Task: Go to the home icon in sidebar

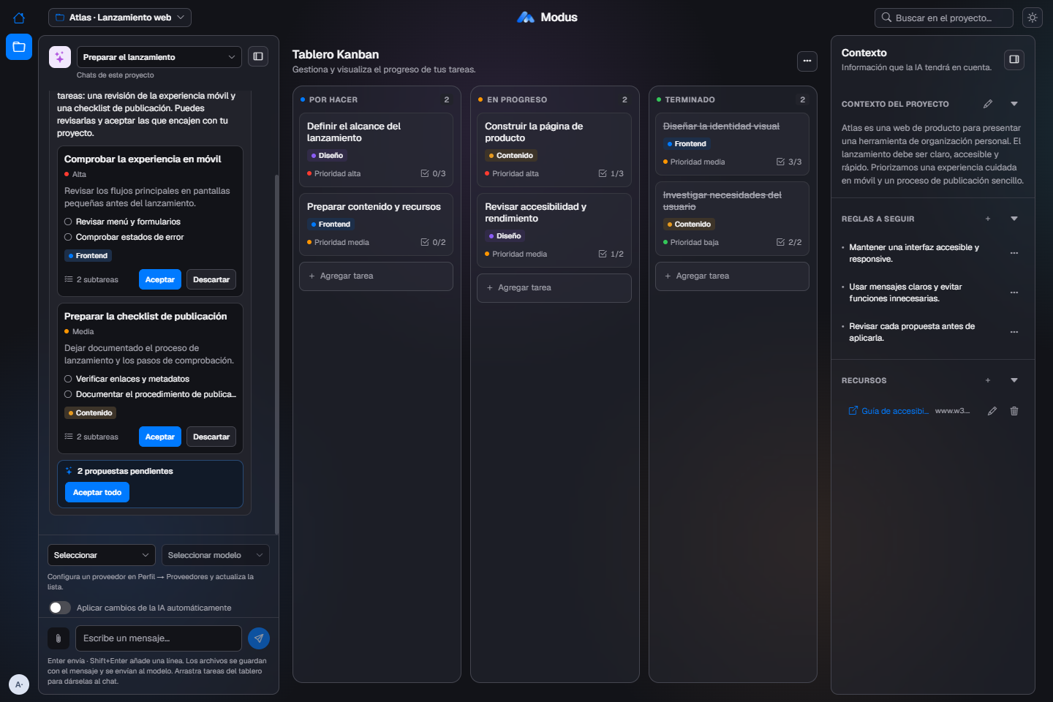Action: tap(19, 18)
